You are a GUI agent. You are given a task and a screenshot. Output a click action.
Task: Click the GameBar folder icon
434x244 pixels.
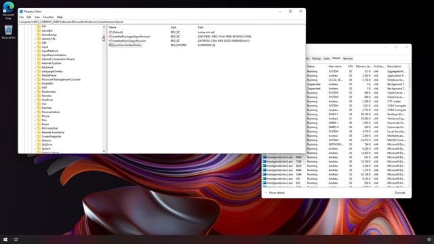click(x=39, y=30)
